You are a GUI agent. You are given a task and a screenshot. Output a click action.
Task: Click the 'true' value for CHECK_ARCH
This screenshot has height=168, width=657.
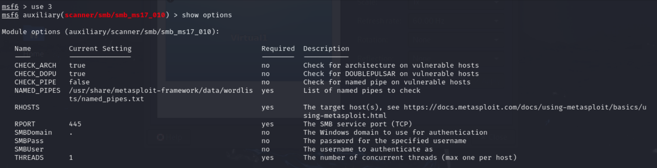click(77, 65)
